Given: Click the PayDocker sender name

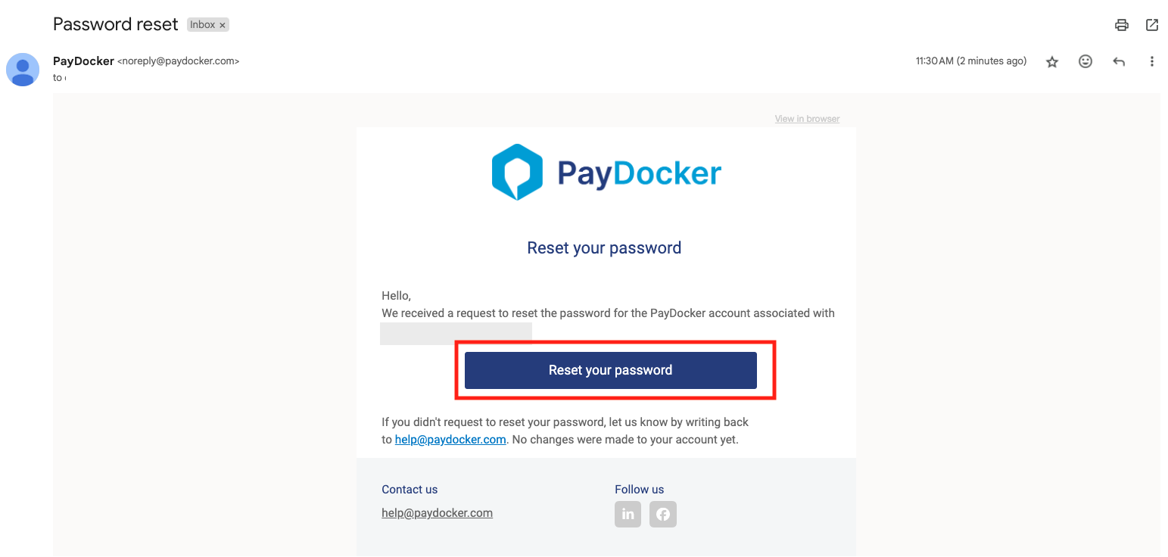Looking at the screenshot, I should (83, 61).
